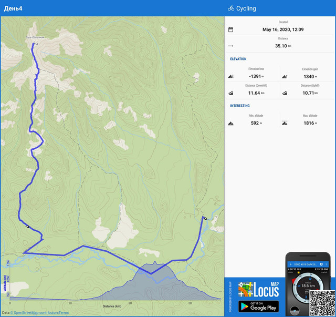Click the INTERESTING section heading
Viewport: 336px width, 317px height.
(240, 106)
